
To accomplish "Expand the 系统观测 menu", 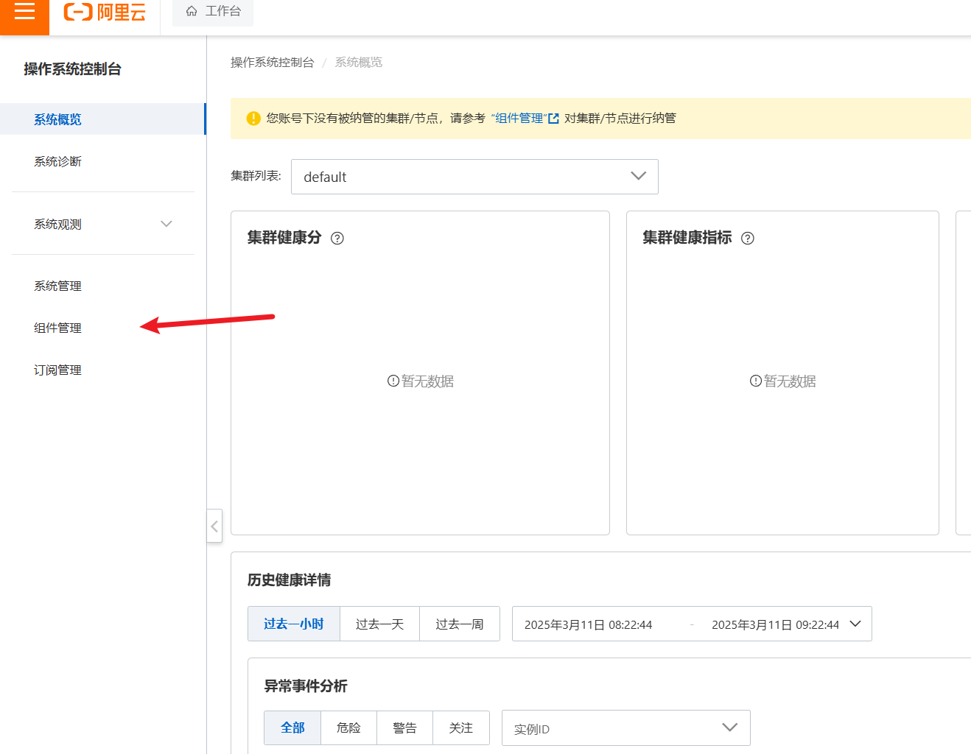I will 102,224.
